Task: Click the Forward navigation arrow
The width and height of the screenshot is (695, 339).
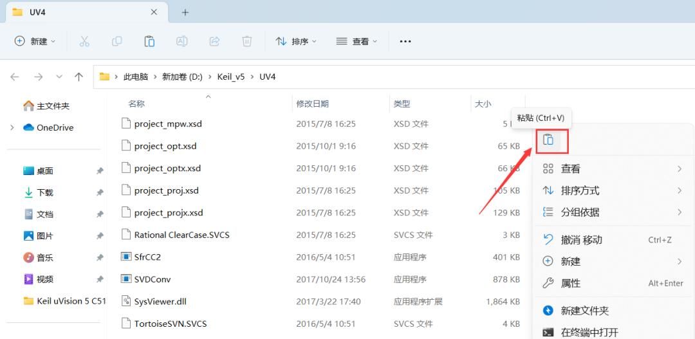Action: (x=38, y=77)
